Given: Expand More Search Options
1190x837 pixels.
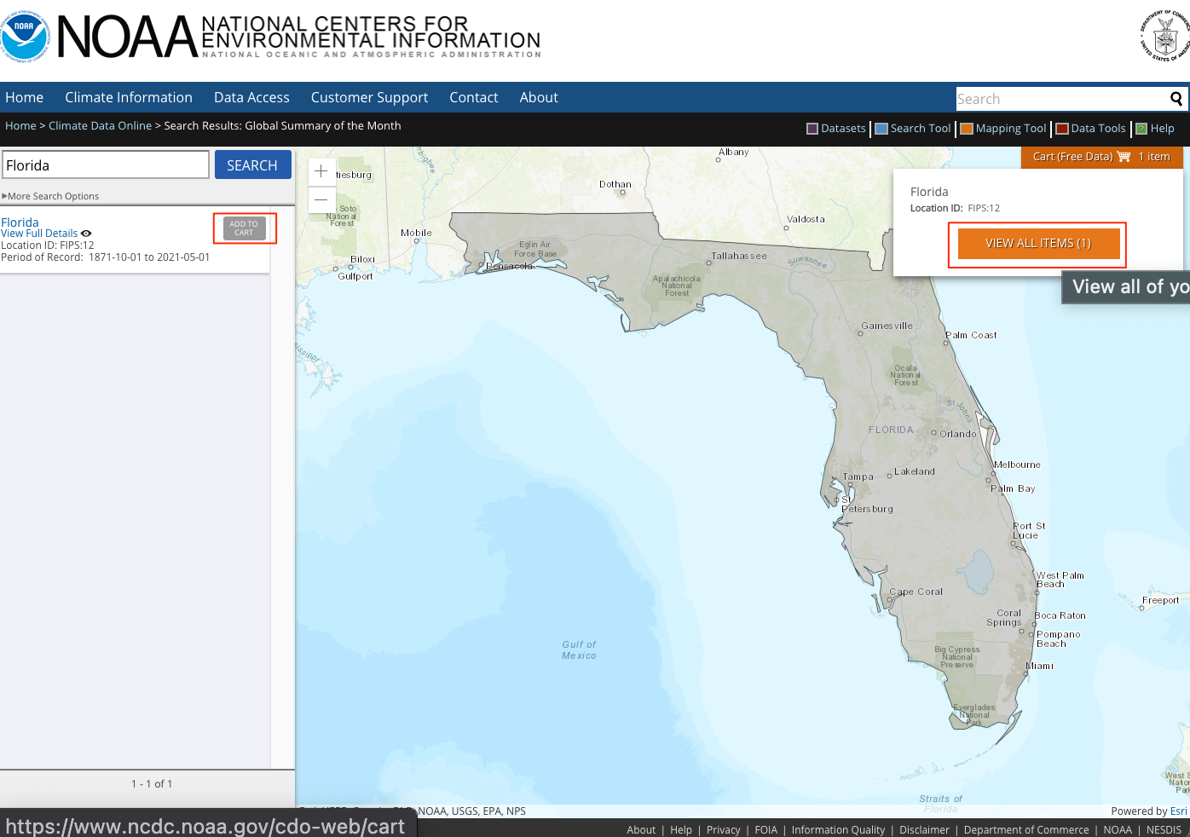Looking at the screenshot, I should click(53, 196).
